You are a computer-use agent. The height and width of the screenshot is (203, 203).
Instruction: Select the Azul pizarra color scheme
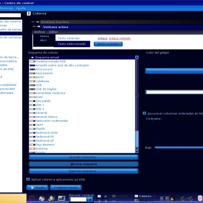(82, 73)
